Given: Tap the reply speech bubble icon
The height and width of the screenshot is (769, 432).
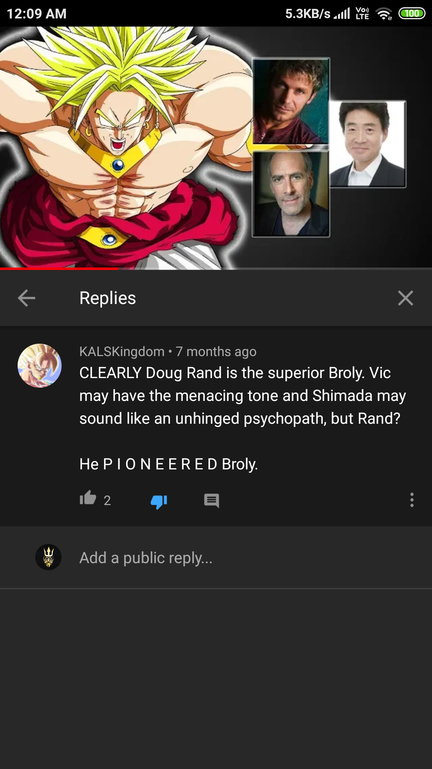Looking at the screenshot, I should [211, 501].
